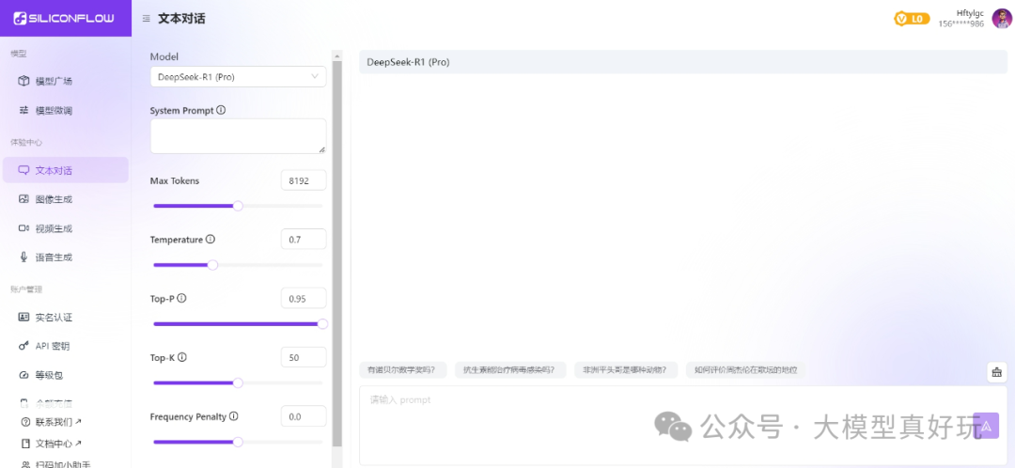Screen dimensions: 1015x468
Task: Click the tuning icon beside 模型微调
Action: click(x=23, y=110)
